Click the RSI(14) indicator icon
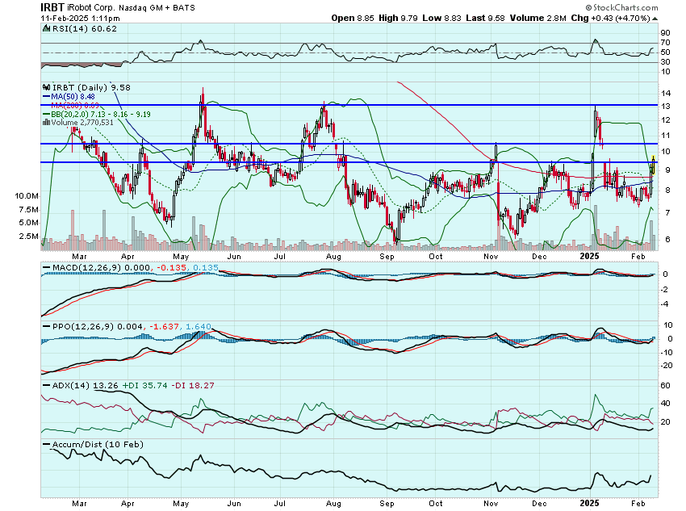The width and height of the screenshot is (686, 511). click(46, 28)
